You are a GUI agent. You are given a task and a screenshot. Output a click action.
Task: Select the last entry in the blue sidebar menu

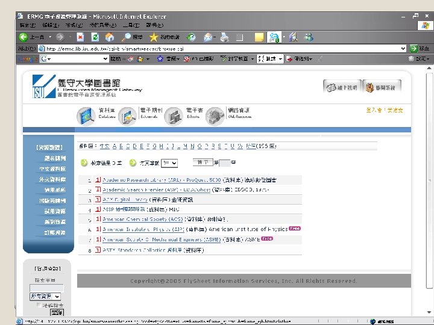pos(55,232)
